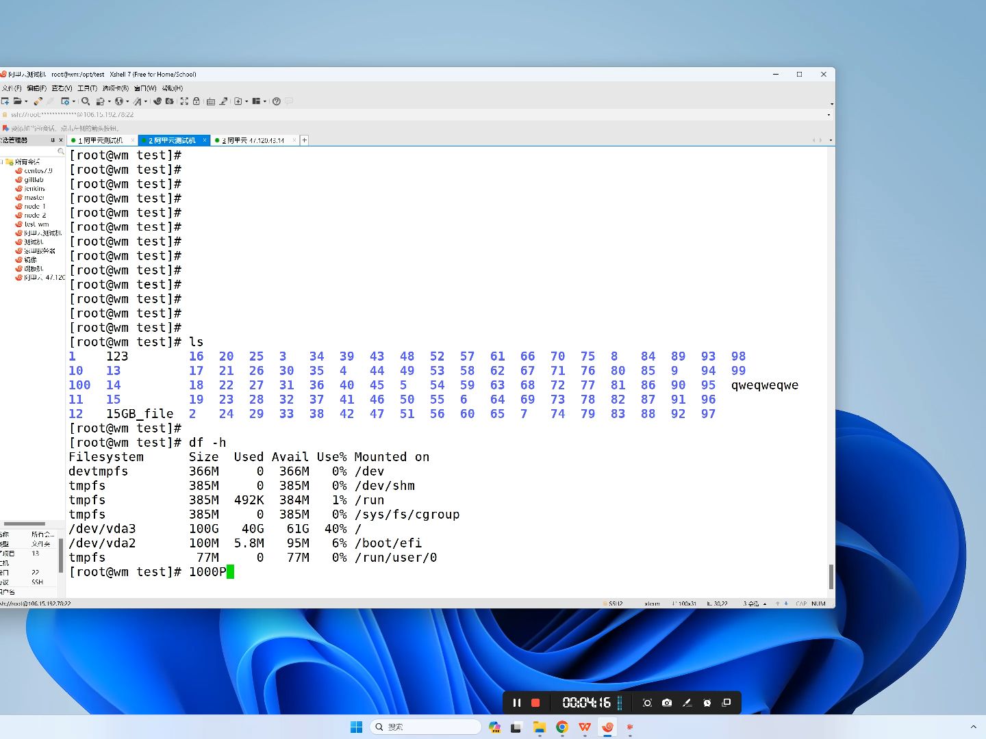Viewport: 986px width, 739px height.
Task: Switch to third tab 阿里云 47.120.43.14
Action: (x=253, y=140)
